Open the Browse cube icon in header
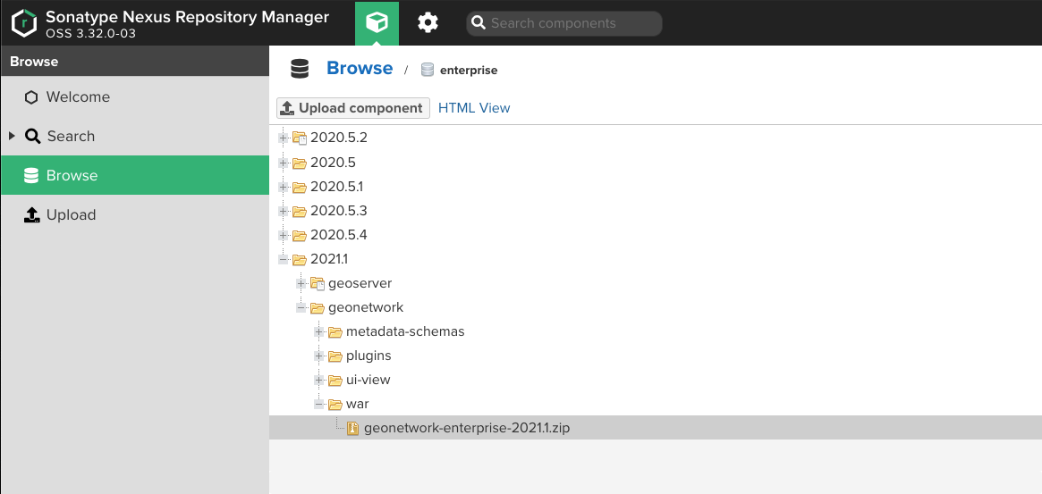Viewport: 1042px width, 494px height. pyautogui.click(x=377, y=23)
